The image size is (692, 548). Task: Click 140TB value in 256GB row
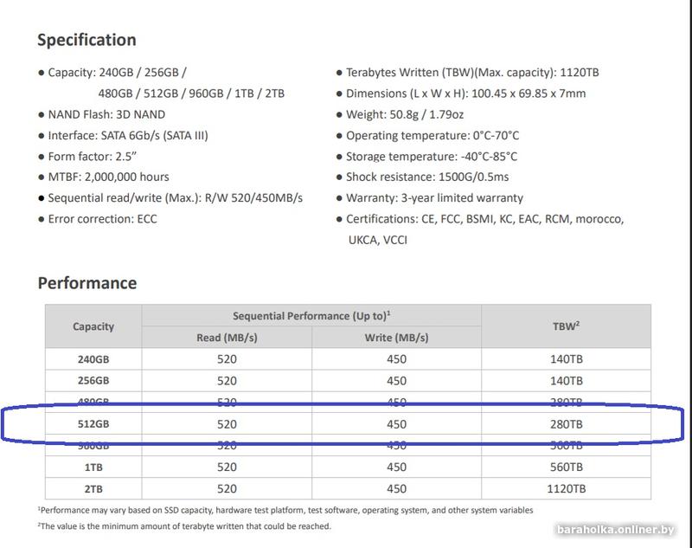(567, 381)
